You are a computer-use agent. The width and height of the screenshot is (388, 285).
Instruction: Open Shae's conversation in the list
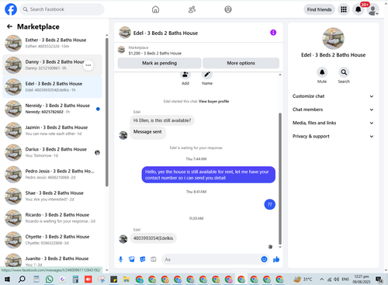pos(52,196)
